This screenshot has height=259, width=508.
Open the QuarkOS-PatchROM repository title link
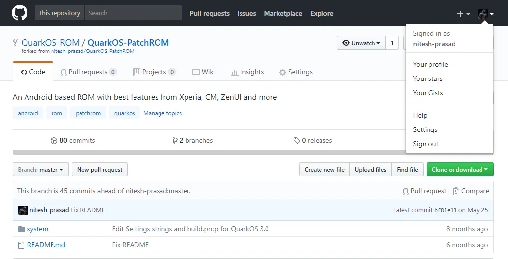coord(128,42)
